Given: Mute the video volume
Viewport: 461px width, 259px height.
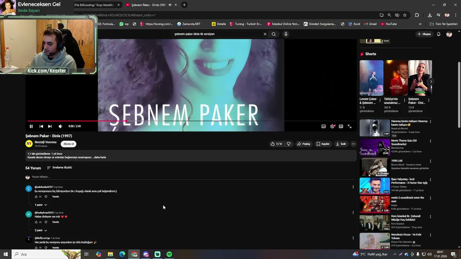Looking at the screenshot, I should click(60, 126).
